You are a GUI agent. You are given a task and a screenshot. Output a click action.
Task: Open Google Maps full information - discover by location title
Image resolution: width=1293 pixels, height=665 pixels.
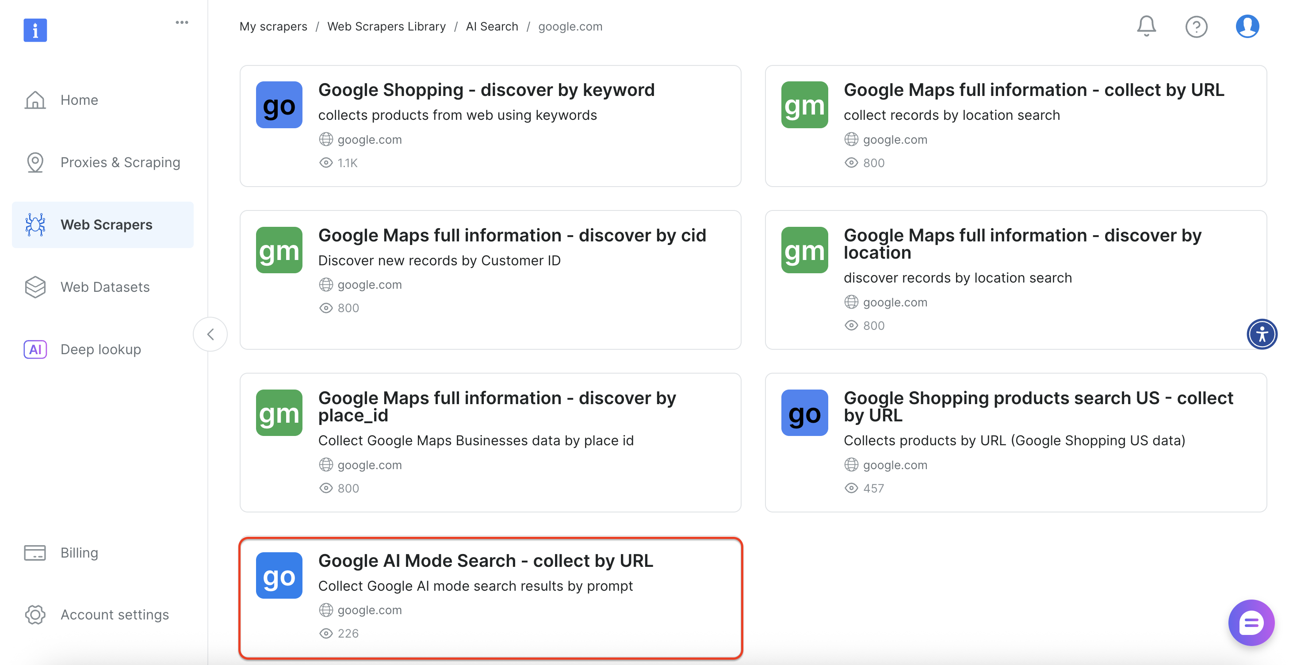click(1022, 244)
